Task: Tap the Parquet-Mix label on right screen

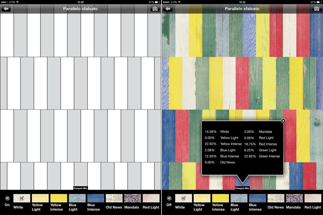Action: [242, 188]
